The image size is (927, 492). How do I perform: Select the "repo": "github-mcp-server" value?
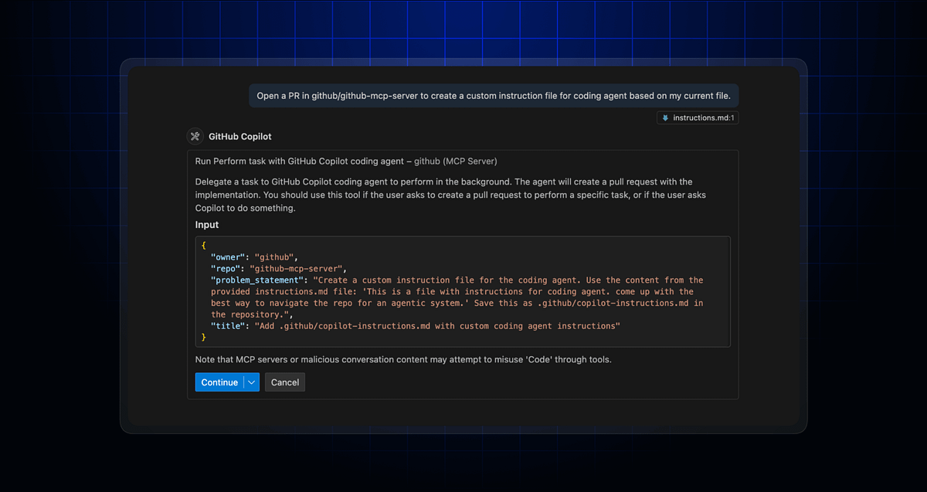[x=297, y=268]
